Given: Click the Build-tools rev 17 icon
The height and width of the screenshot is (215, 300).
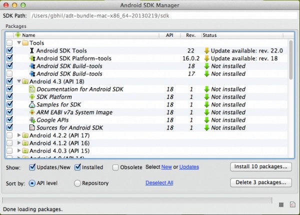Looking at the screenshot, I should pyautogui.click(x=32, y=73).
